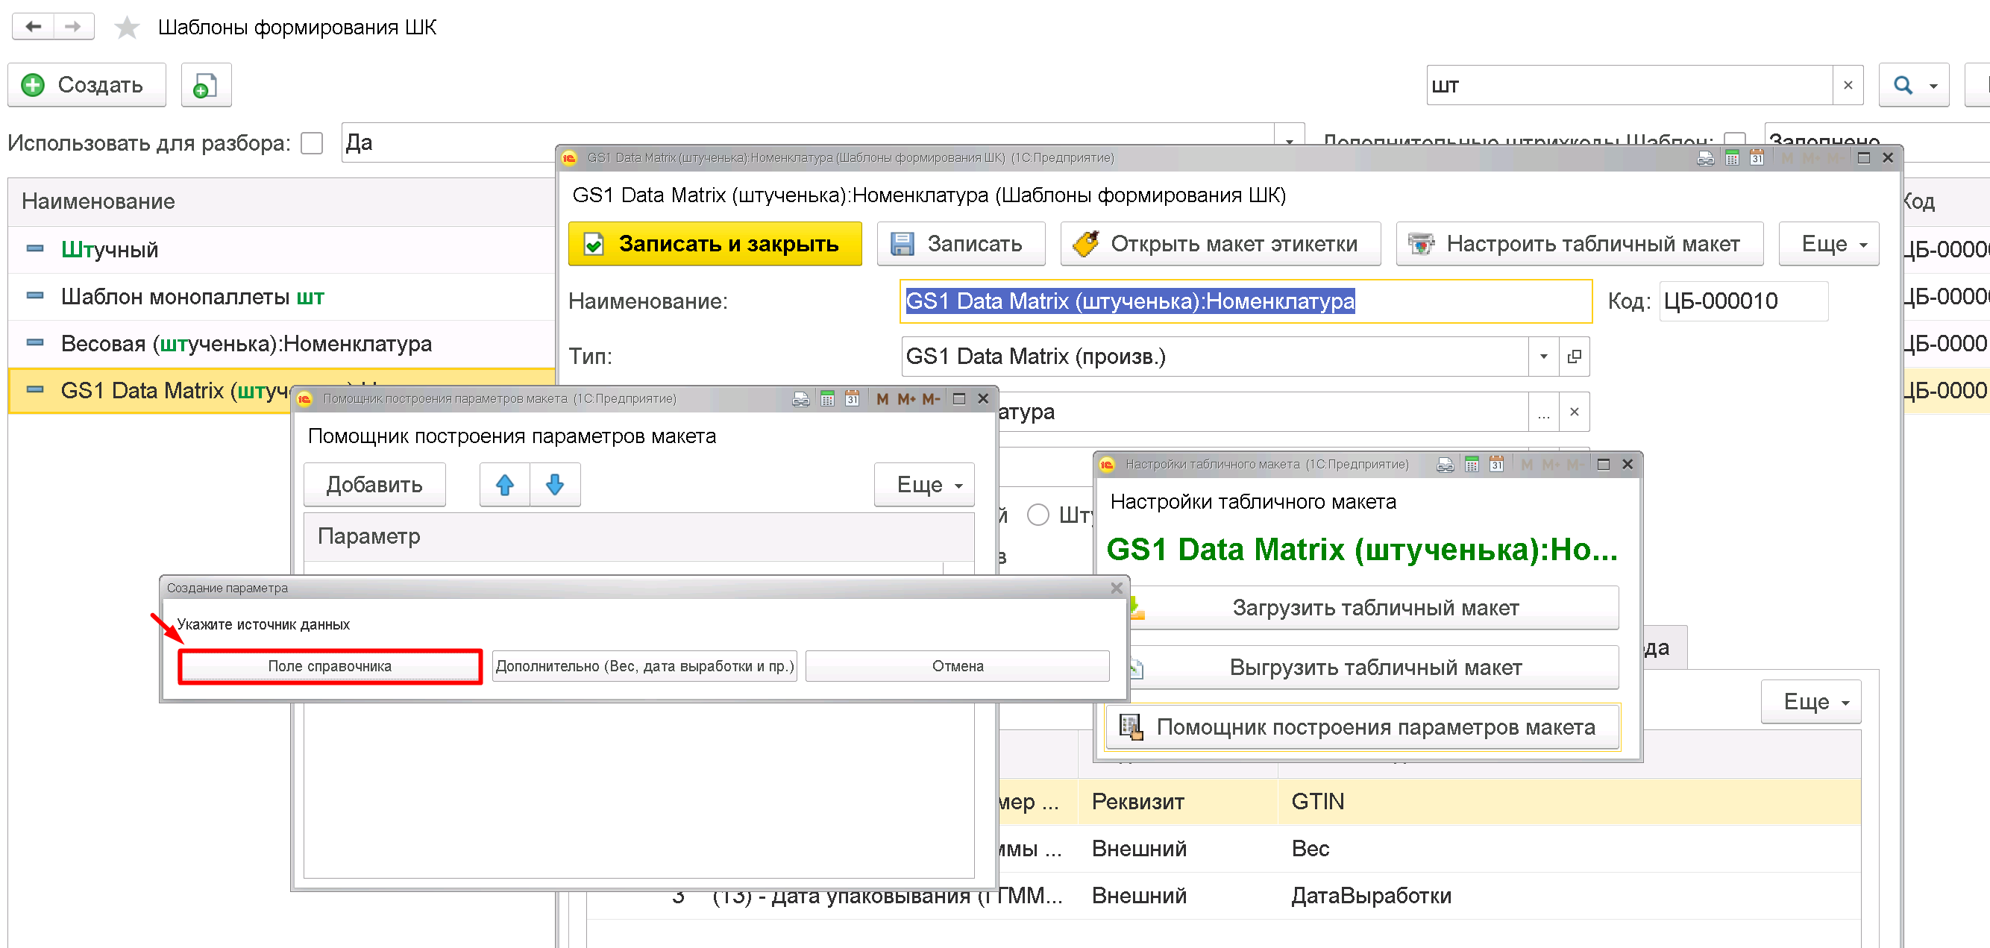The image size is (1990, 948).
Task: Open calendar in Помощник window title
Action: point(852,399)
